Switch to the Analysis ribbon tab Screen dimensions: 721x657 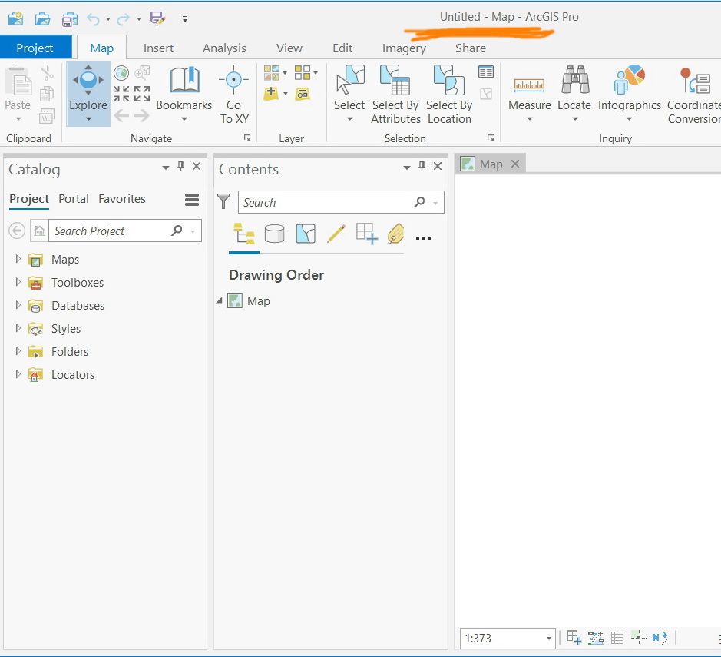pyautogui.click(x=224, y=48)
